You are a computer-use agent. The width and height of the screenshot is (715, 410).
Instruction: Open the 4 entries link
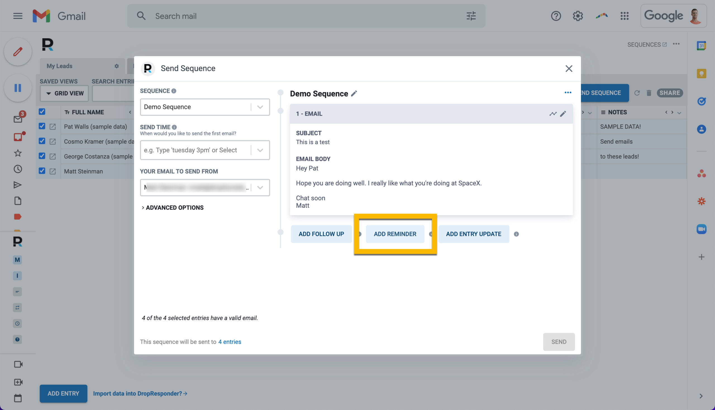pos(230,342)
